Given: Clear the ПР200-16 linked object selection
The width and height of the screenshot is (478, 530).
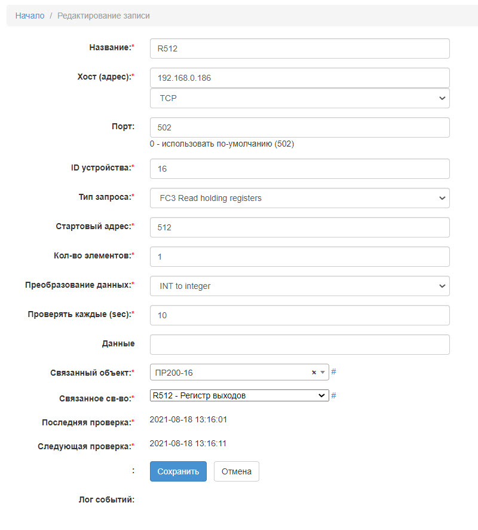Looking at the screenshot, I should 314,373.
